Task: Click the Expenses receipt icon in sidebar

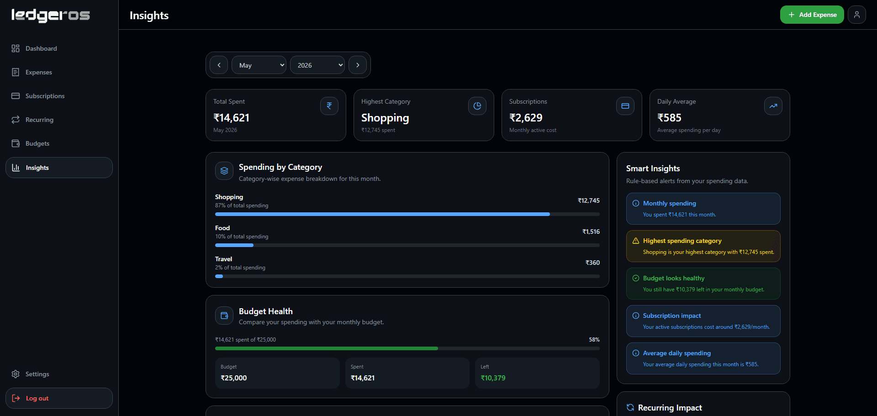Action: tap(16, 72)
